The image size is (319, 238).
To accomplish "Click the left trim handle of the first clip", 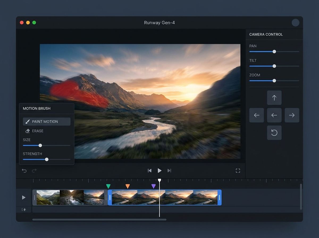I will click(x=34, y=197).
